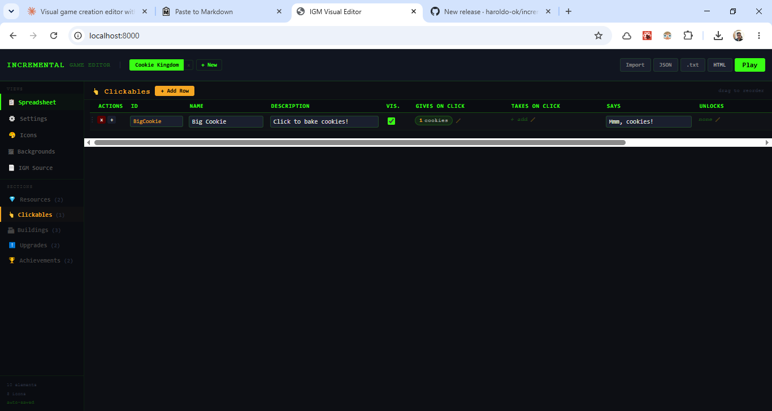Click 'none' in the Unlocks column
The image size is (772, 411).
click(705, 120)
